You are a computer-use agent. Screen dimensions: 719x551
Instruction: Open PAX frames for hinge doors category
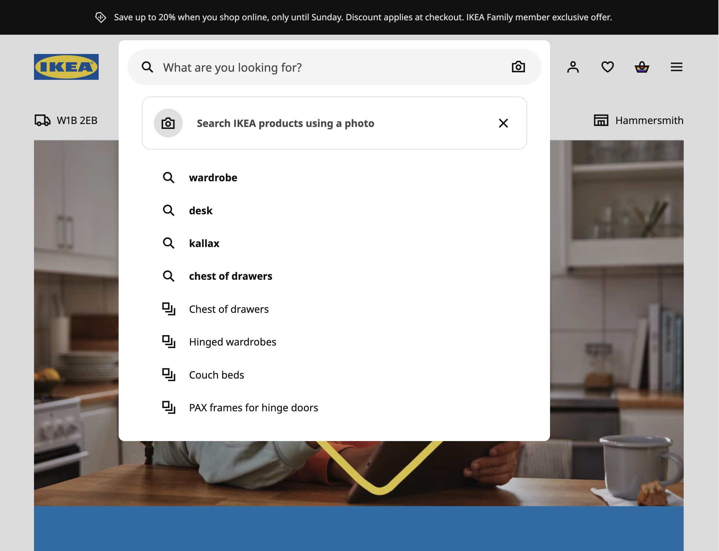point(253,407)
